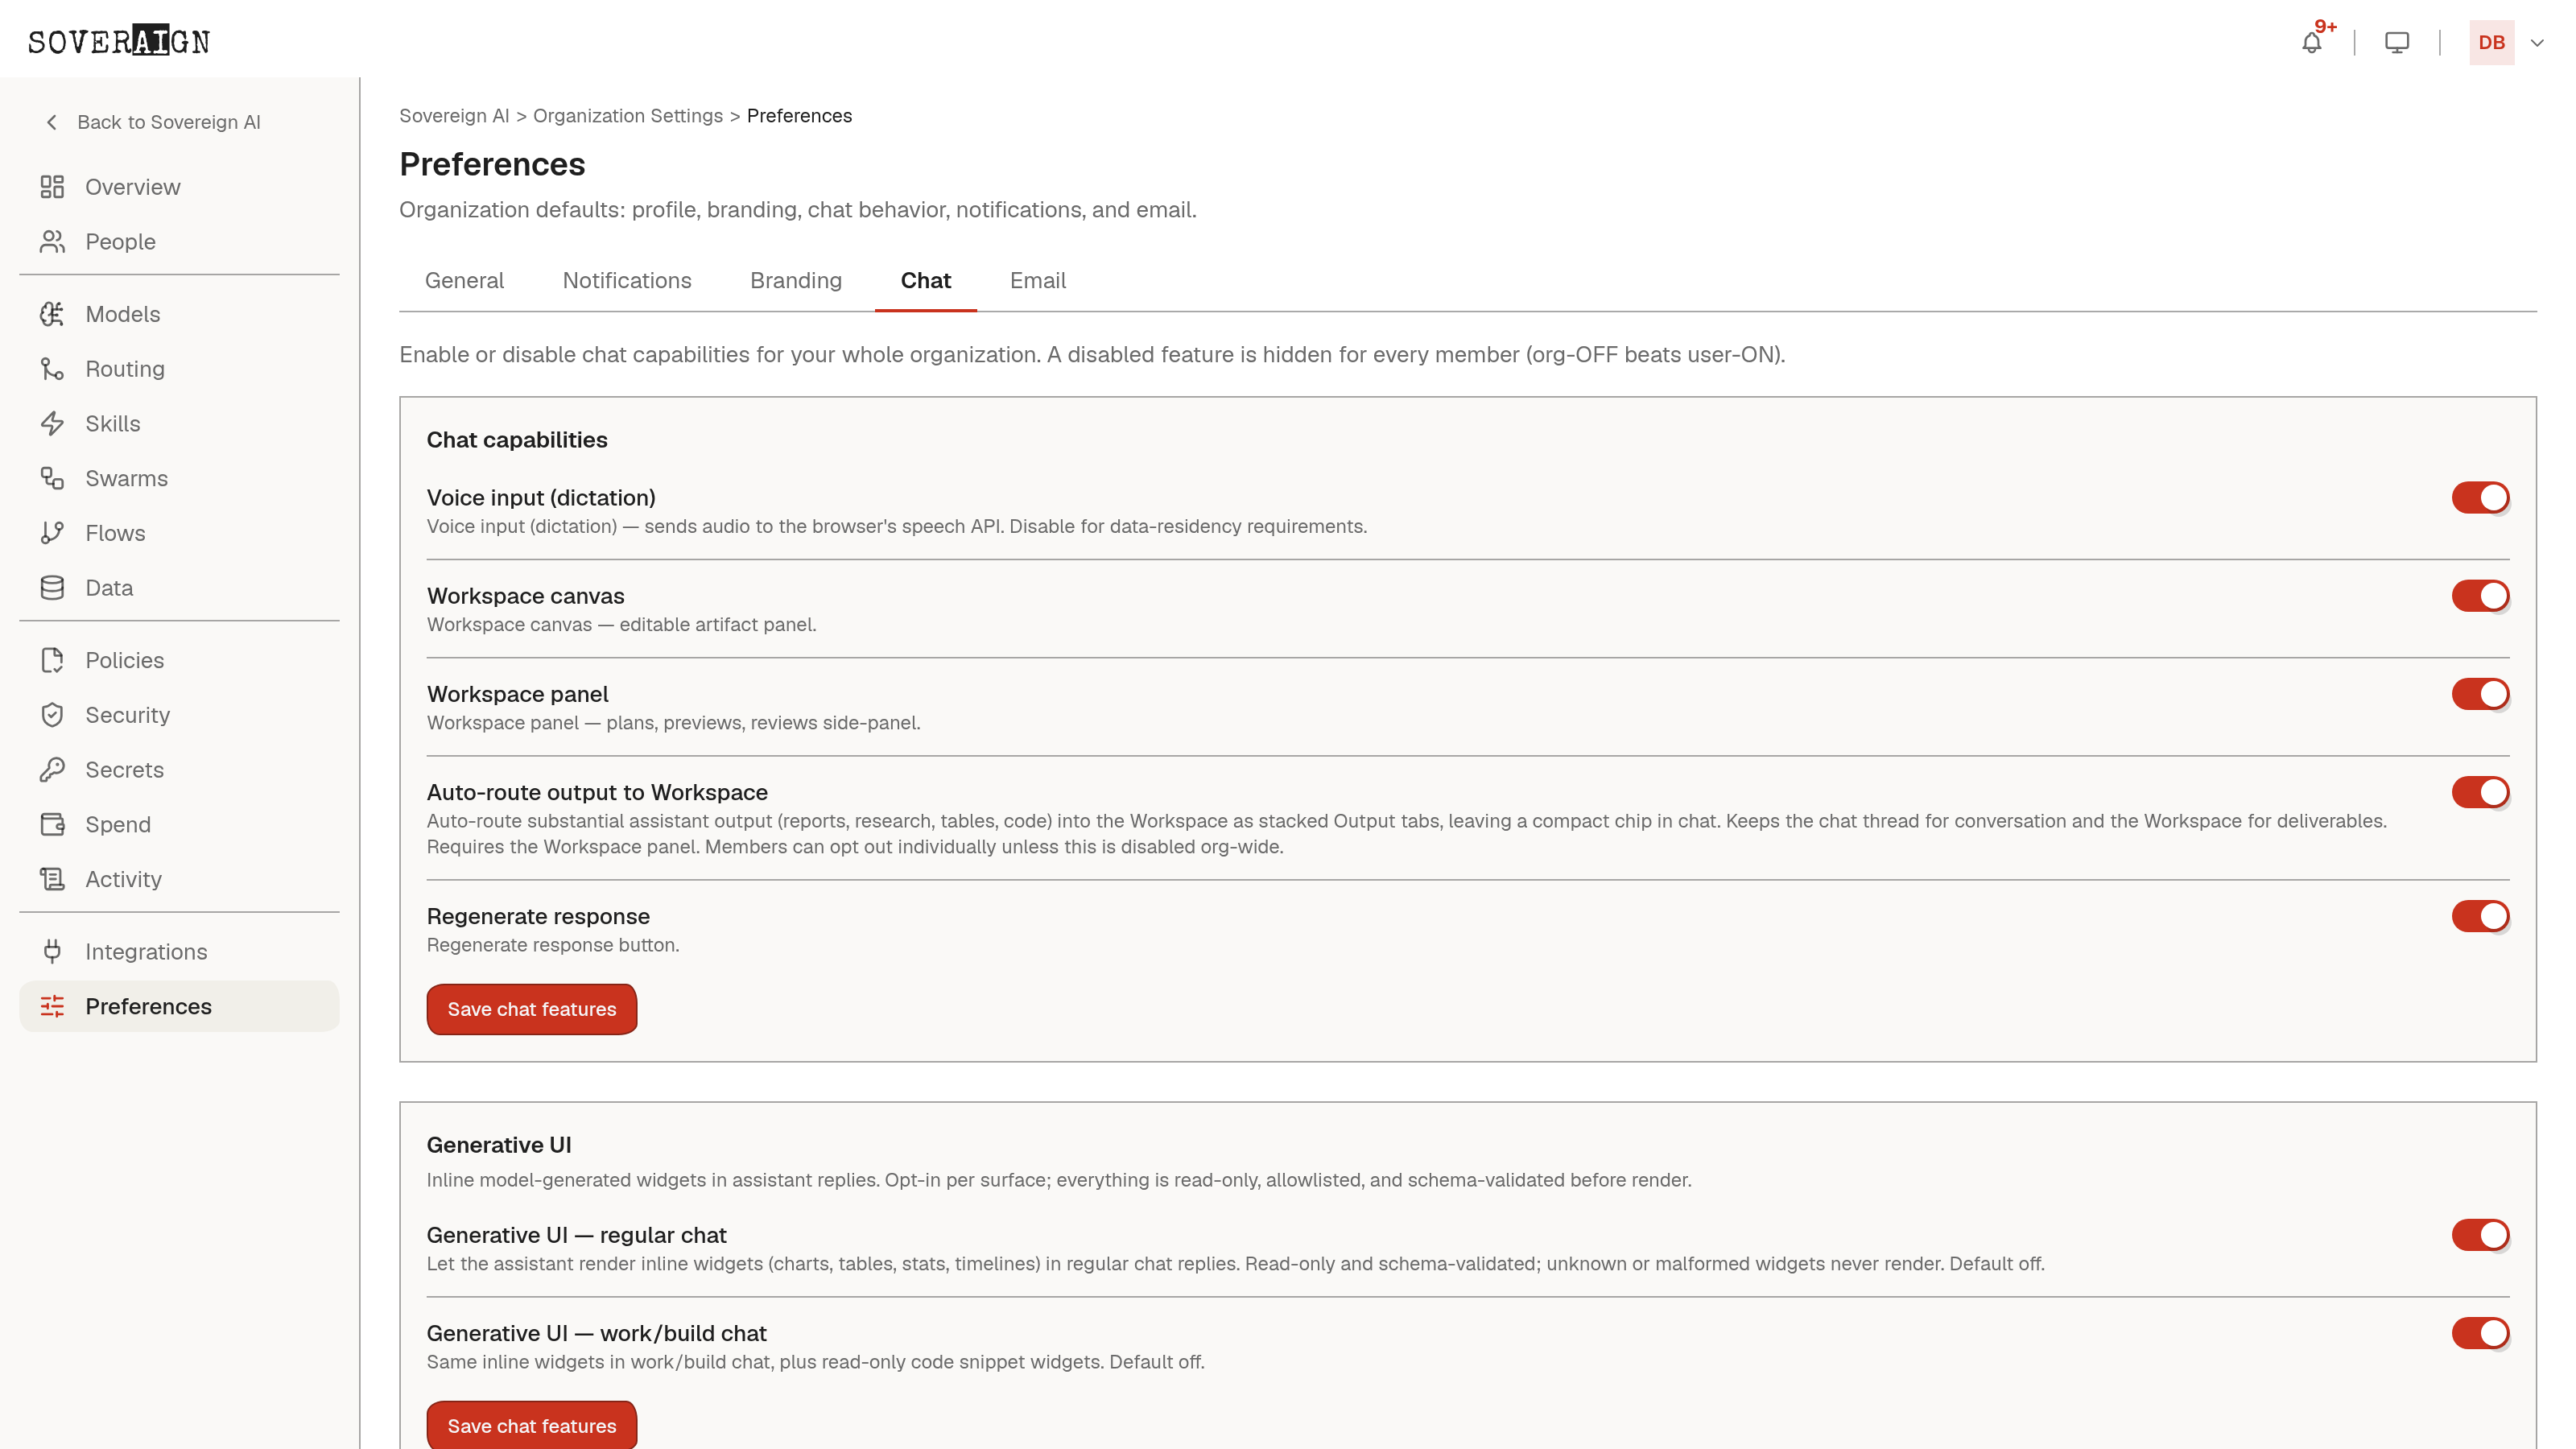This screenshot has height=1449, width=2576.
Task: Navigate to Flows
Action: (179, 533)
